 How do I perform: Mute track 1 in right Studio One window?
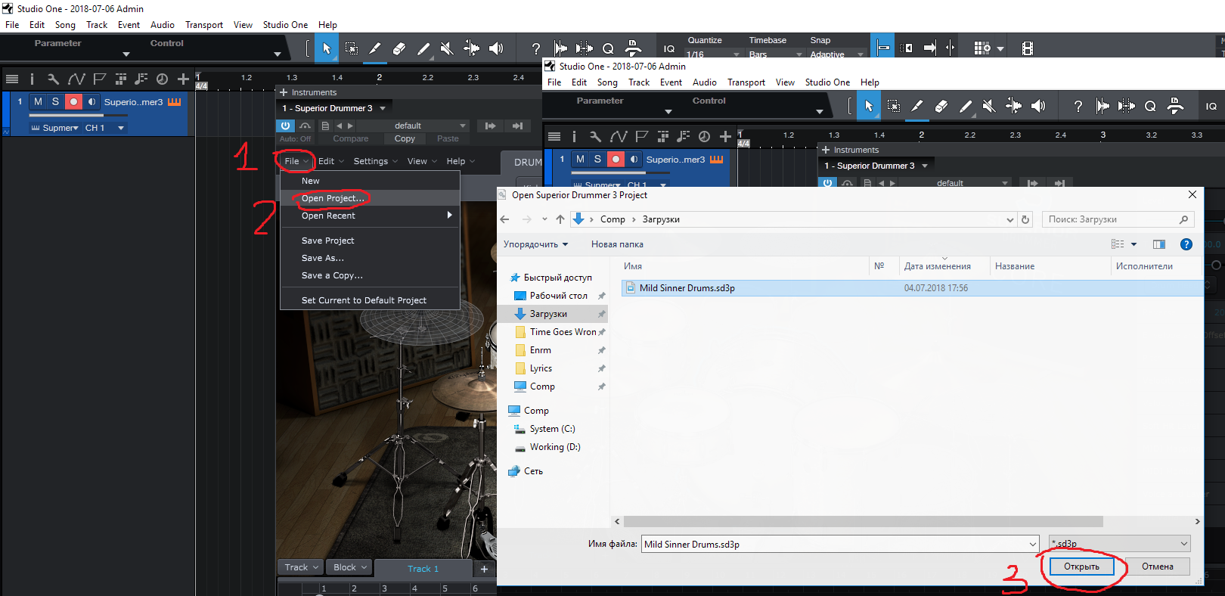pyautogui.click(x=580, y=159)
